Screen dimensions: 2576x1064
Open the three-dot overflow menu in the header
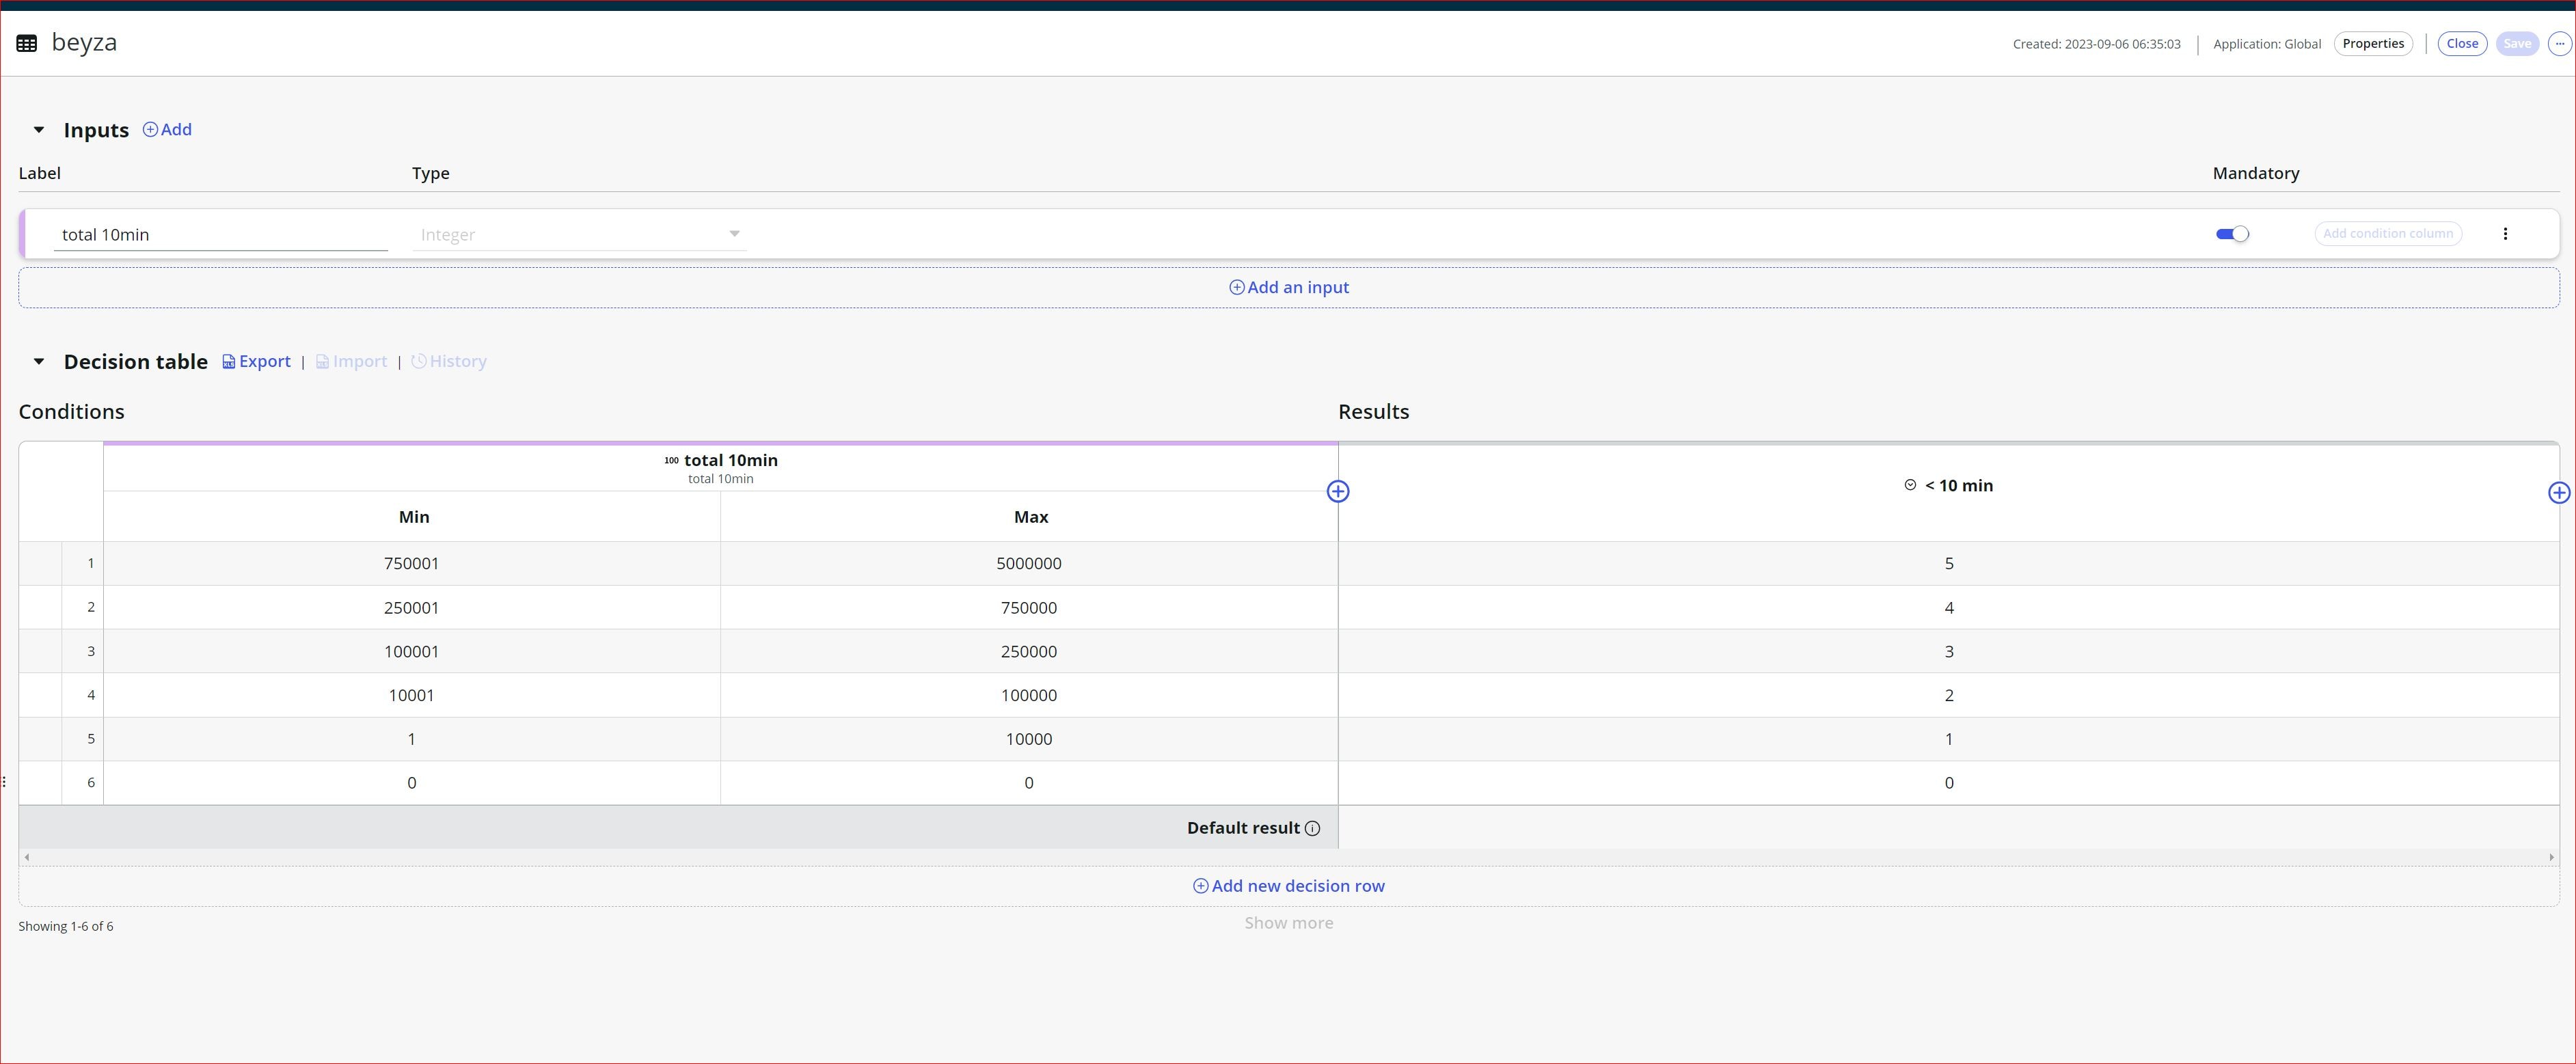pyautogui.click(x=2560, y=43)
